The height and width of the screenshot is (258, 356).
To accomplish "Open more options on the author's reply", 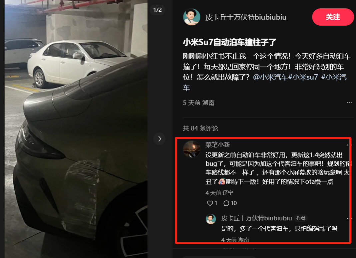I will [349, 218].
